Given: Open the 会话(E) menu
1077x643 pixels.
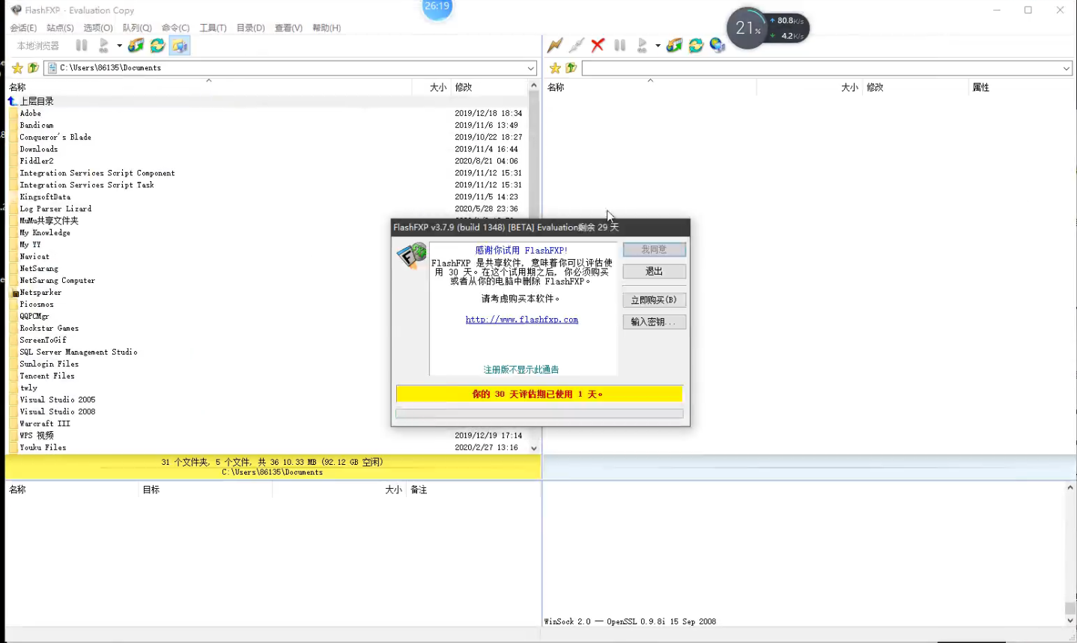Looking at the screenshot, I should [23, 28].
